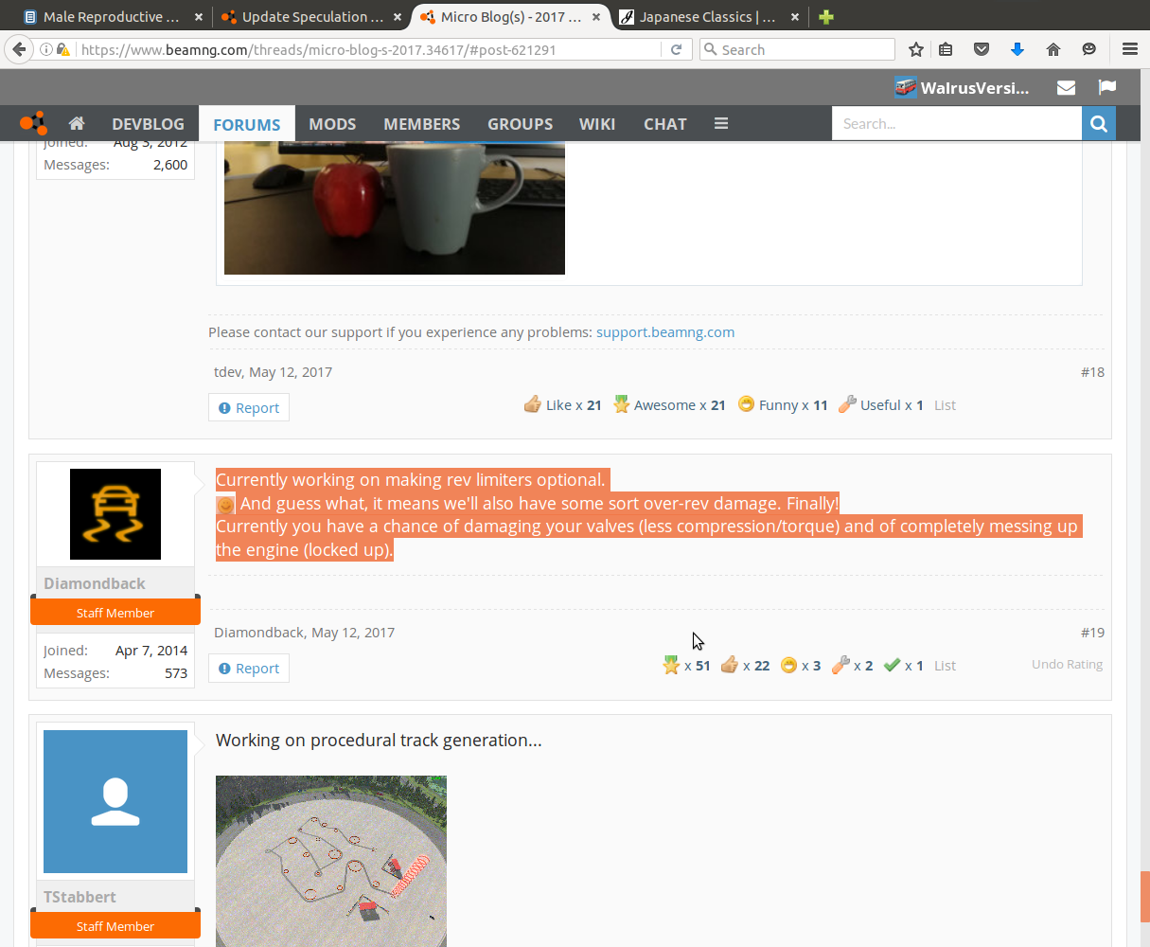Image resolution: width=1150 pixels, height=947 pixels.
Task: Report Diamondback's post #19
Action: point(249,668)
